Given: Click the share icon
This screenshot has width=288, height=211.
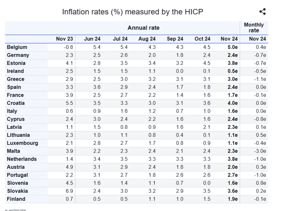Looking at the screenshot, I should tap(262, 12).
